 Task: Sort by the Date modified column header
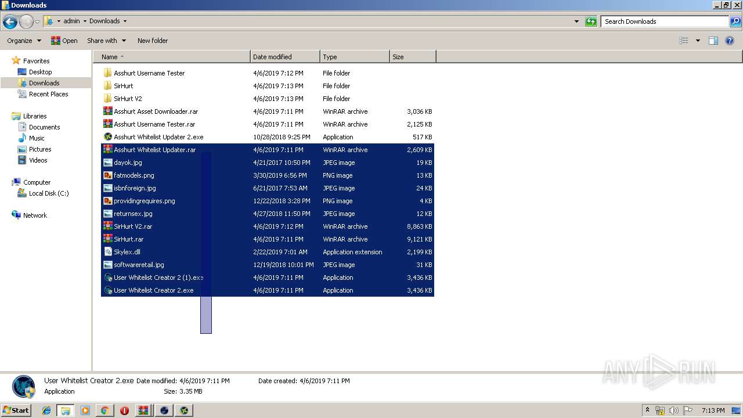(285, 57)
